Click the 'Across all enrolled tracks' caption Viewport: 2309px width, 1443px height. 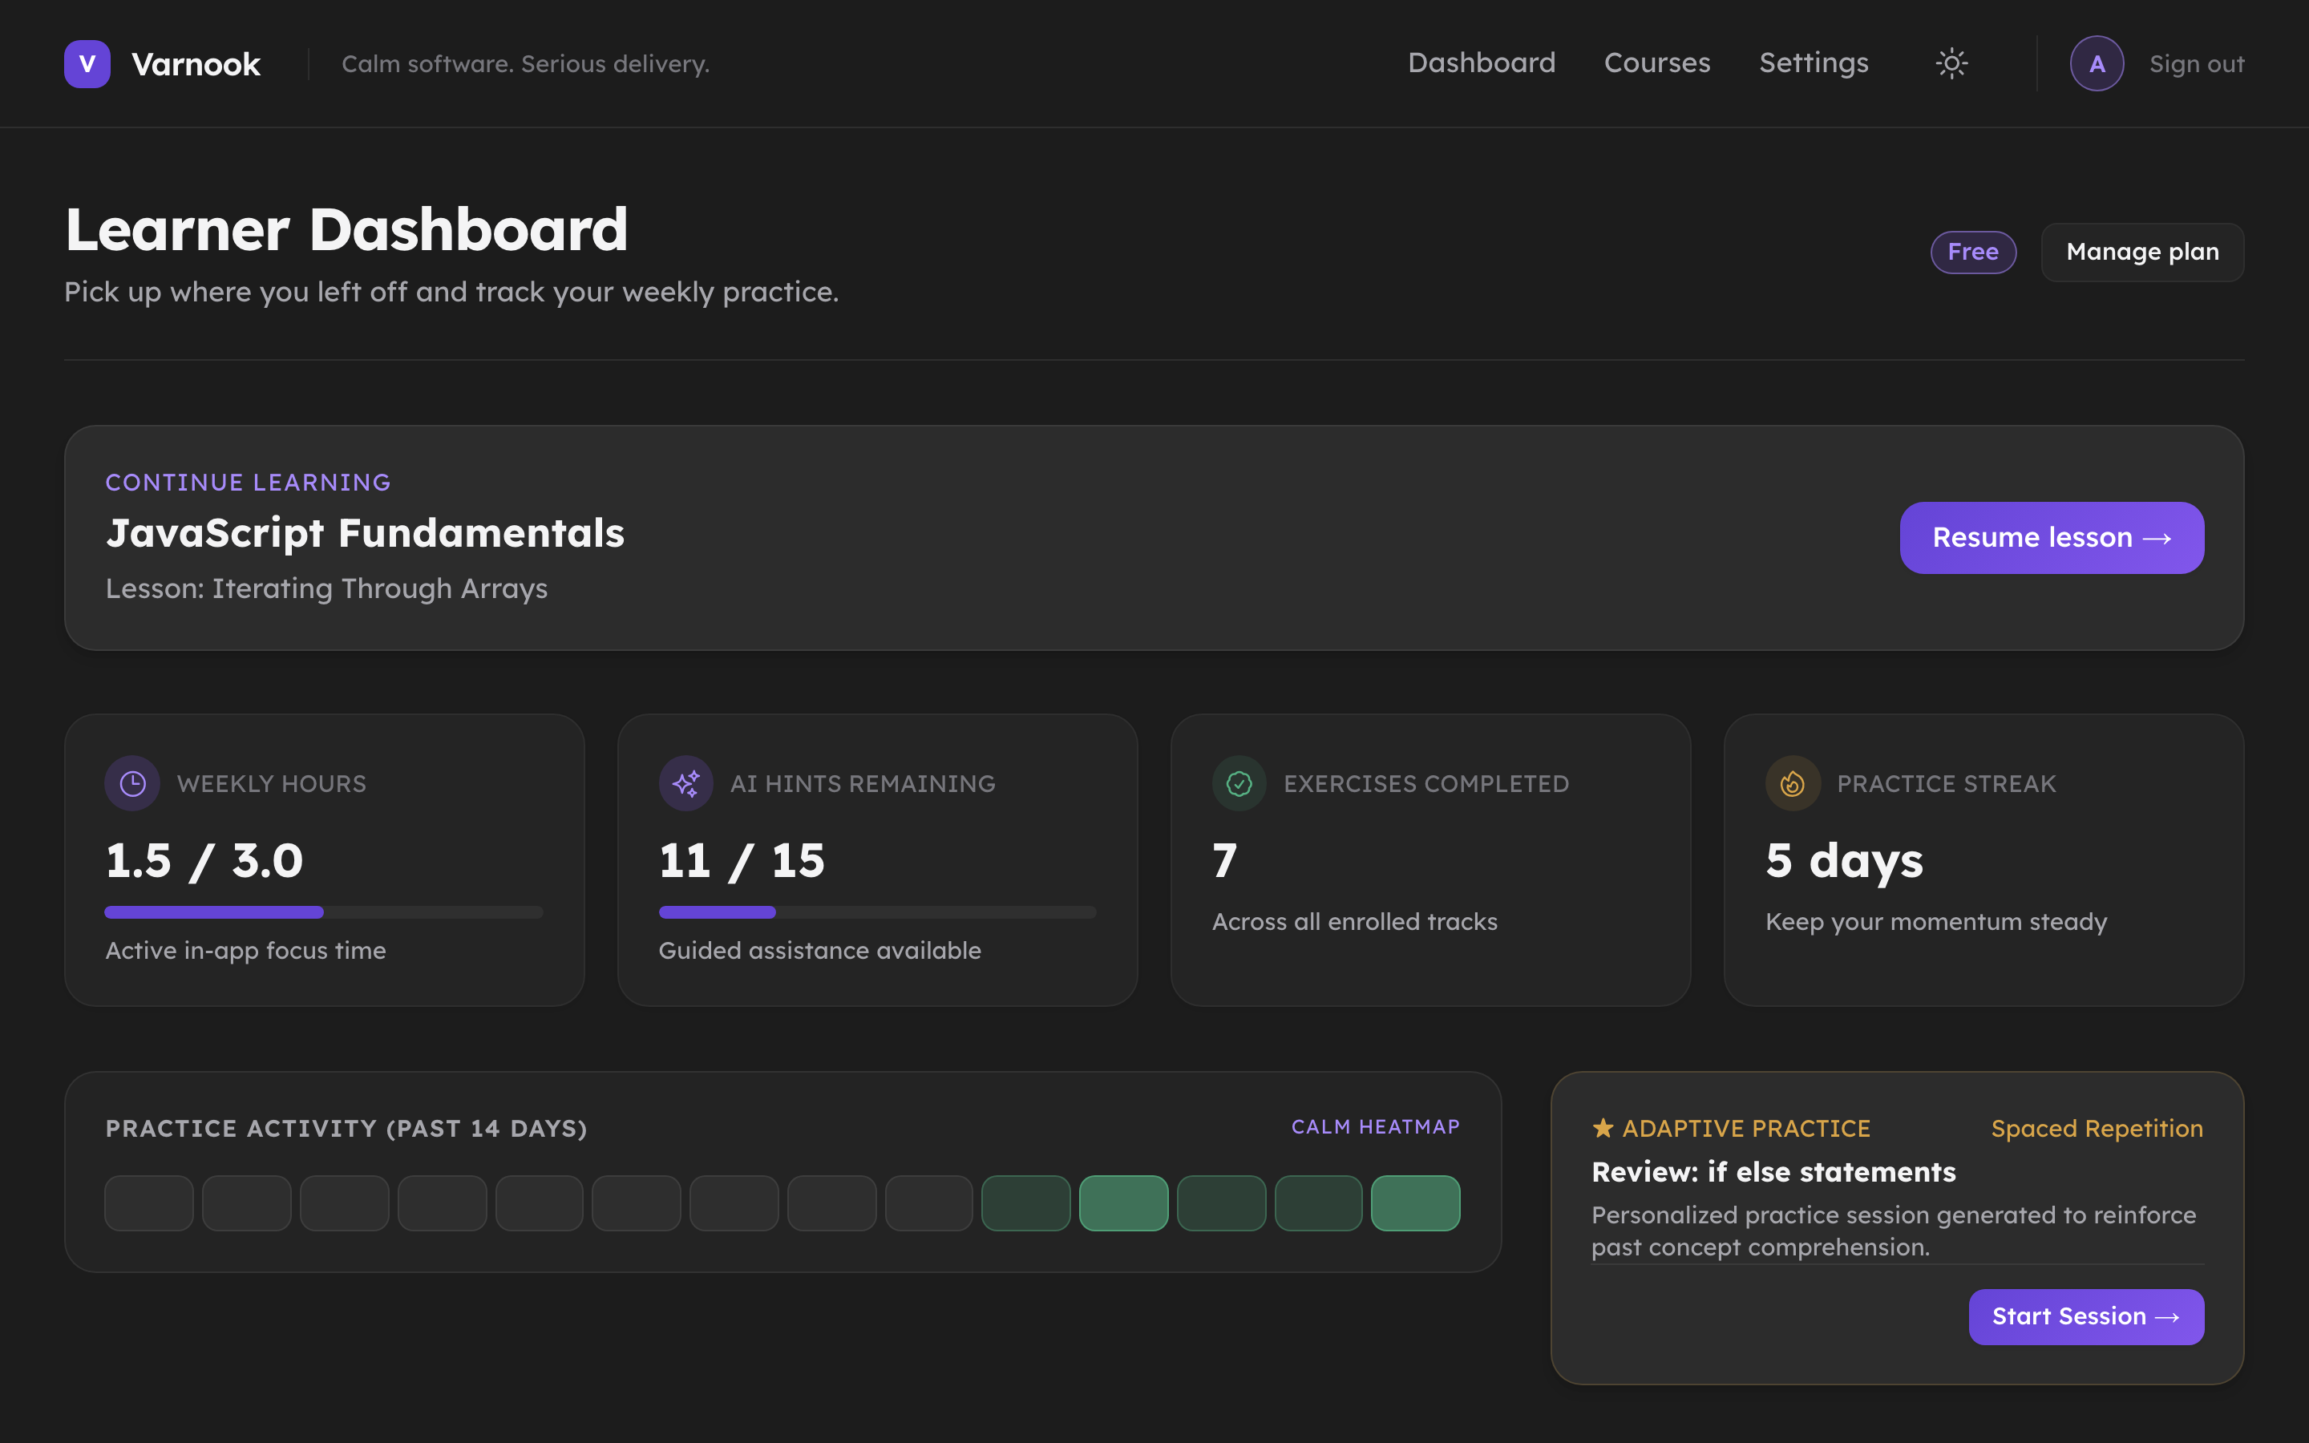1355,922
